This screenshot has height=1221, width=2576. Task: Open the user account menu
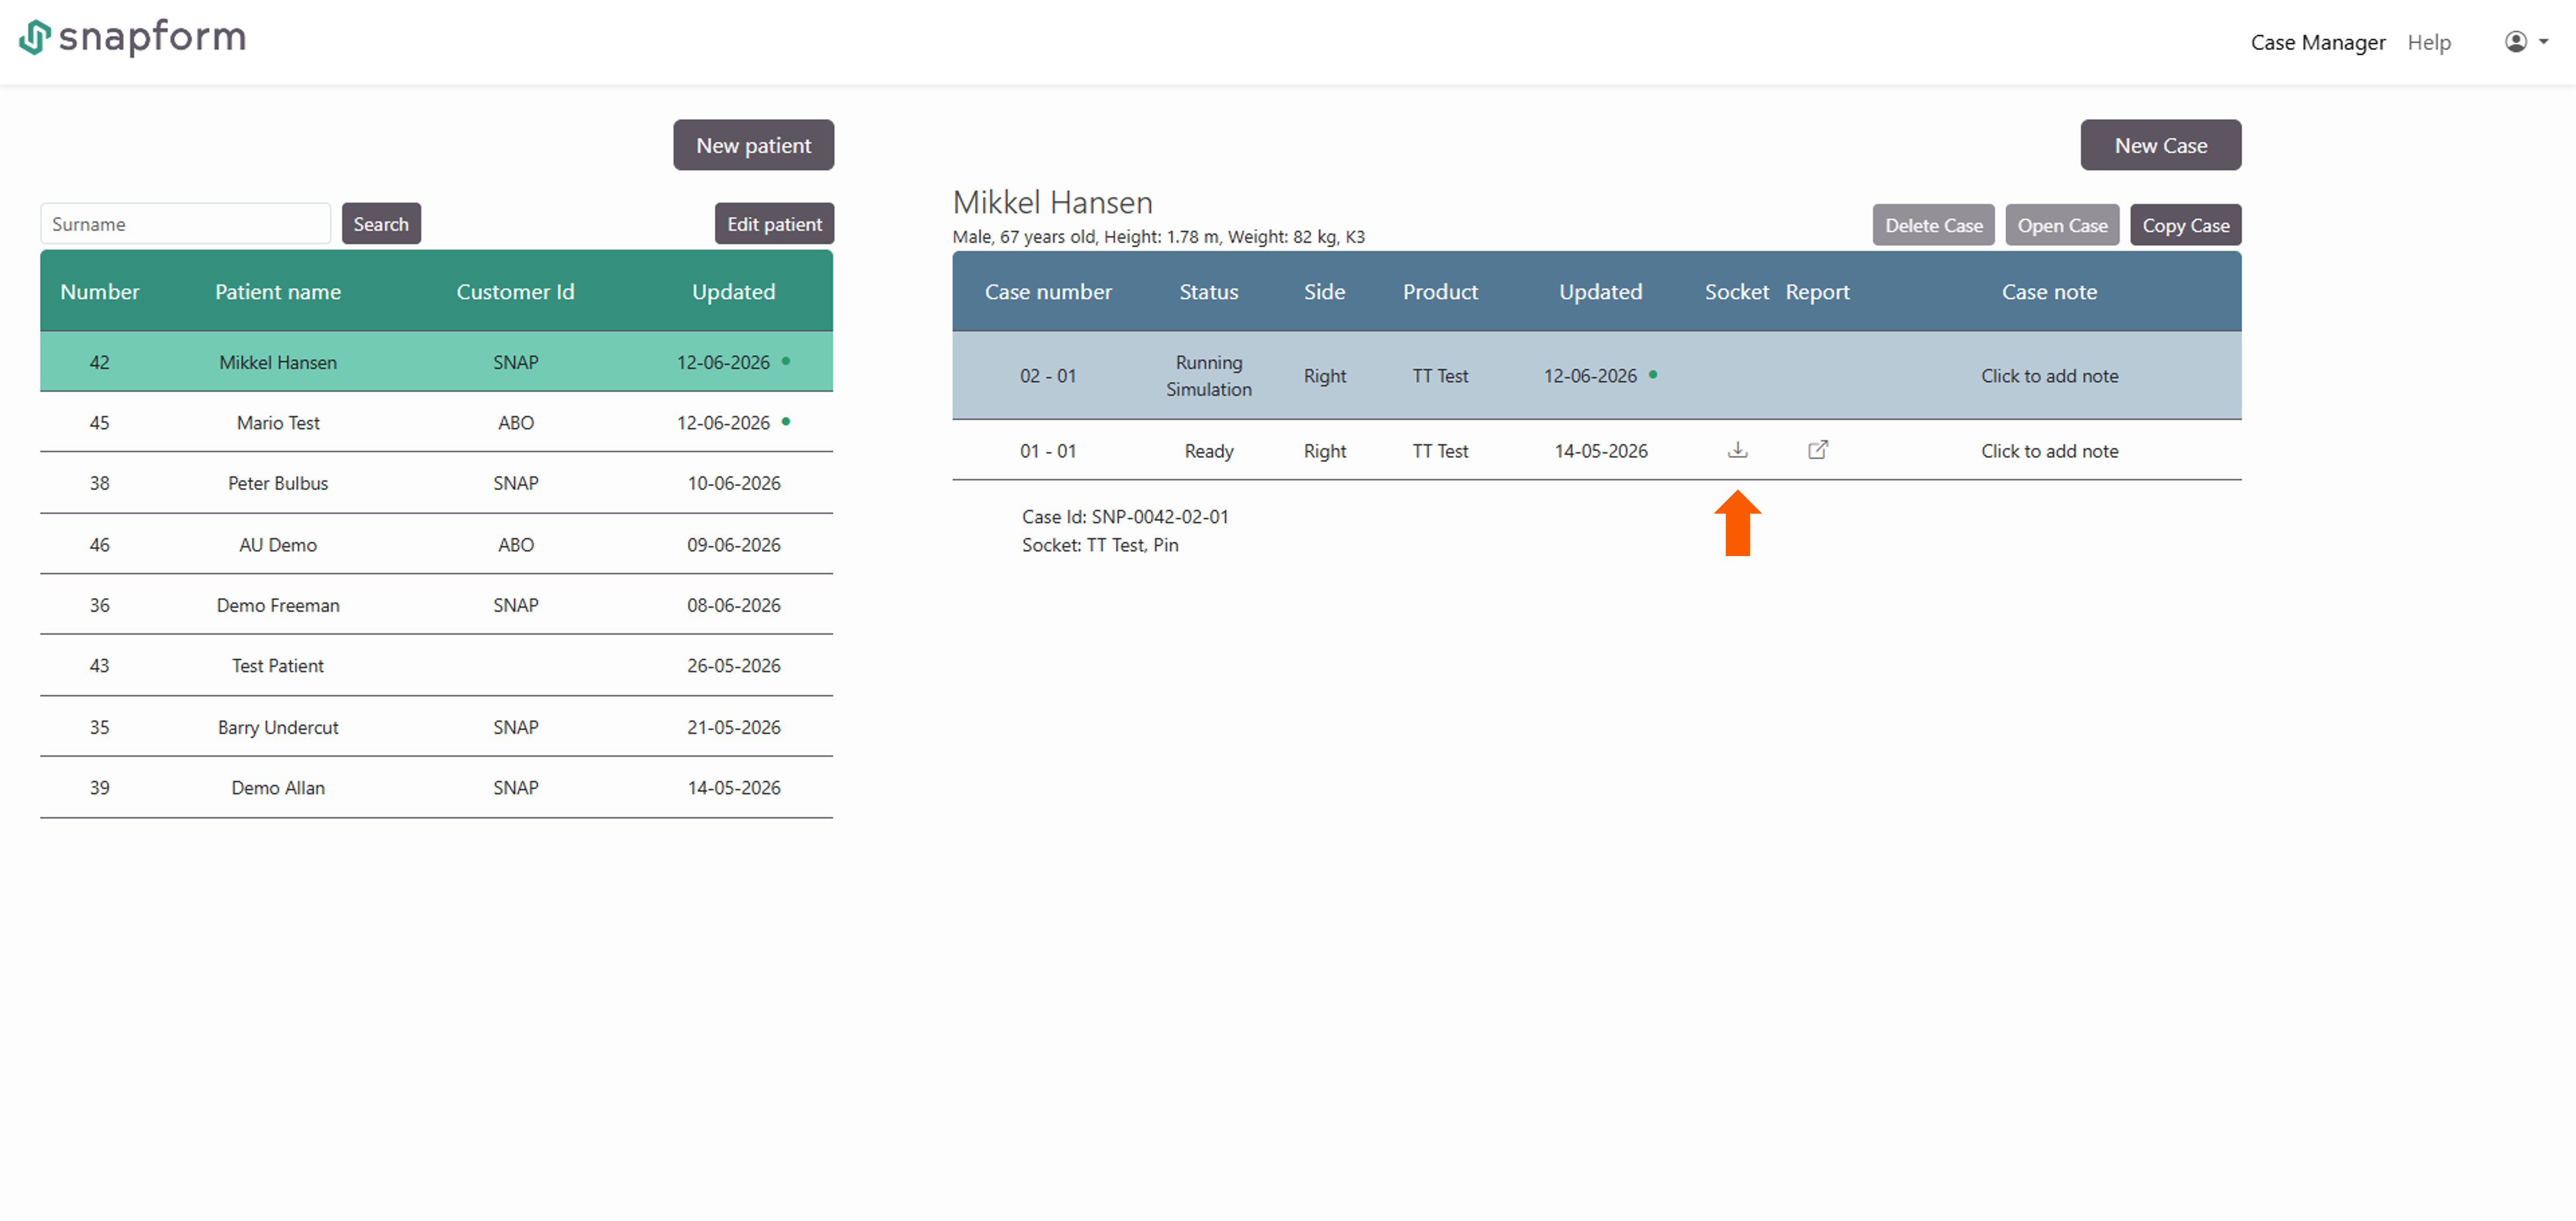(x=2526, y=42)
